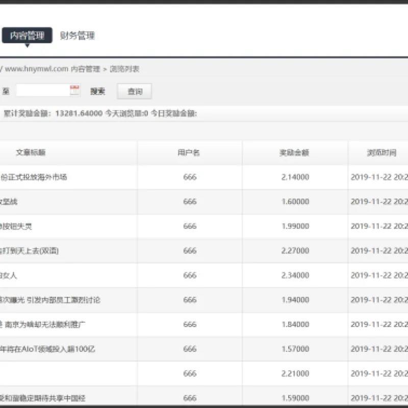Click the reward amount 1.84000
The image size is (408, 408).
[x=295, y=324]
